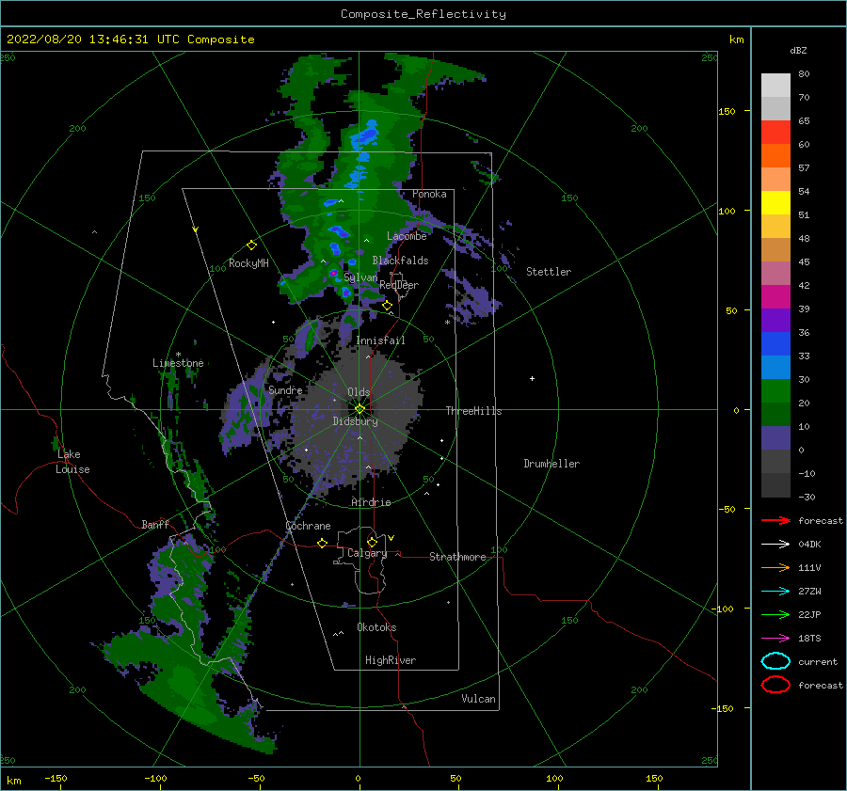Click the yellow diamond marker above Calgary
Viewport: 847px width, 791px height.
coord(372,542)
